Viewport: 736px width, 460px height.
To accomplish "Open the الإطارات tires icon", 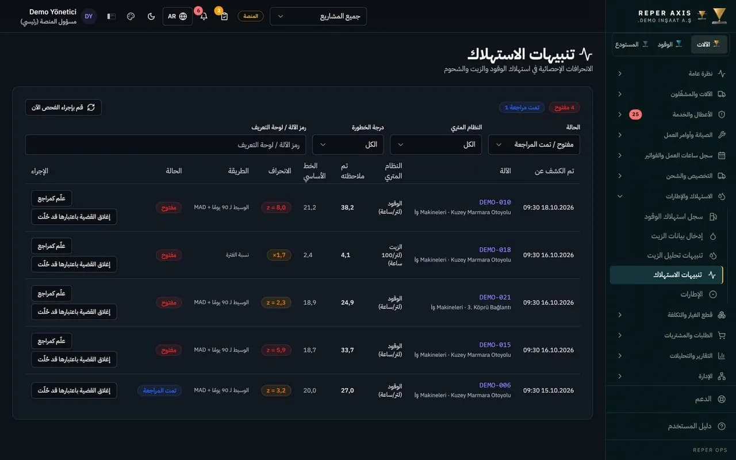I will point(713,294).
